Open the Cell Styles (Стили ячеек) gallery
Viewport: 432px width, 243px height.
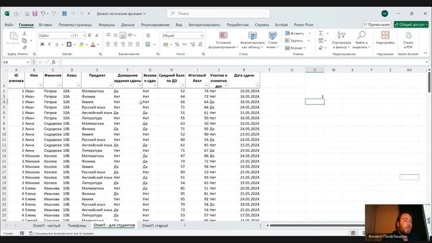click(272, 40)
